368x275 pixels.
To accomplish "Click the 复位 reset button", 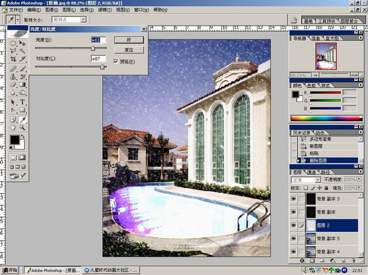I will click(x=129, y=50).
